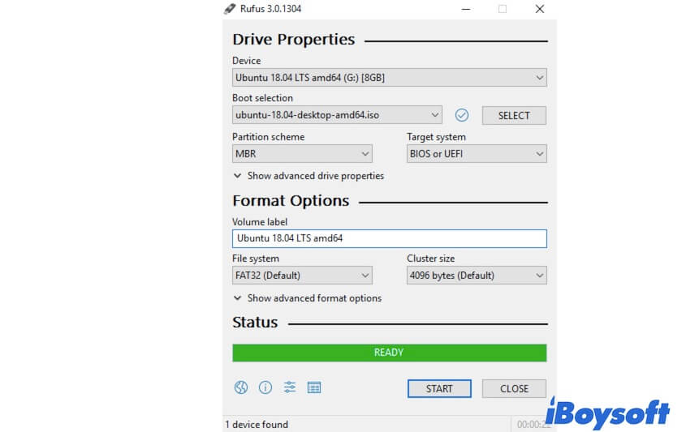Minimize the Rufus window
This screenshot has width=699, height=432.
pyautogui.click(x=466, y=9)
